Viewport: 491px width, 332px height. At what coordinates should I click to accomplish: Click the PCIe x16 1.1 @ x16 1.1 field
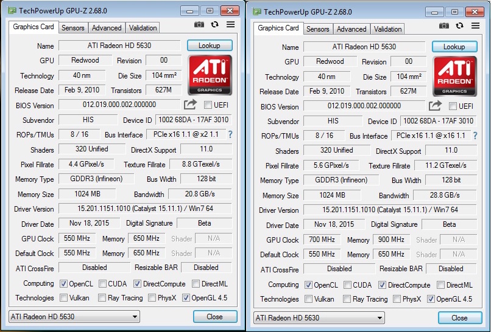(x=431, y=136)
